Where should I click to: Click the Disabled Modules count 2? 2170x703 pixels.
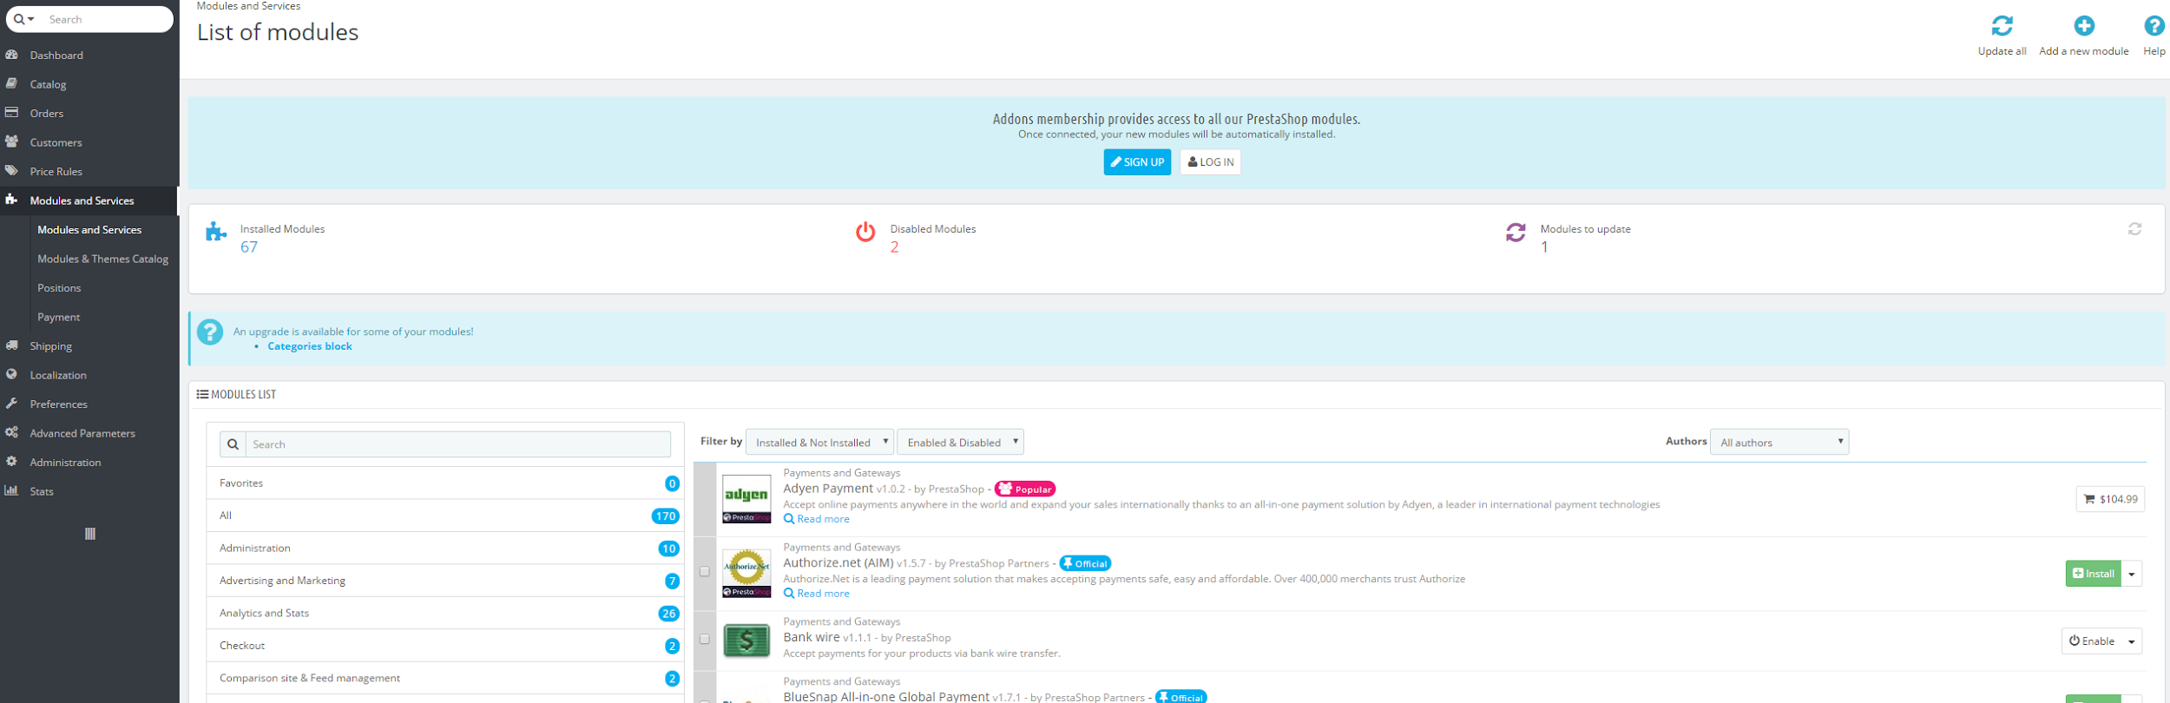tap(894, 247)
